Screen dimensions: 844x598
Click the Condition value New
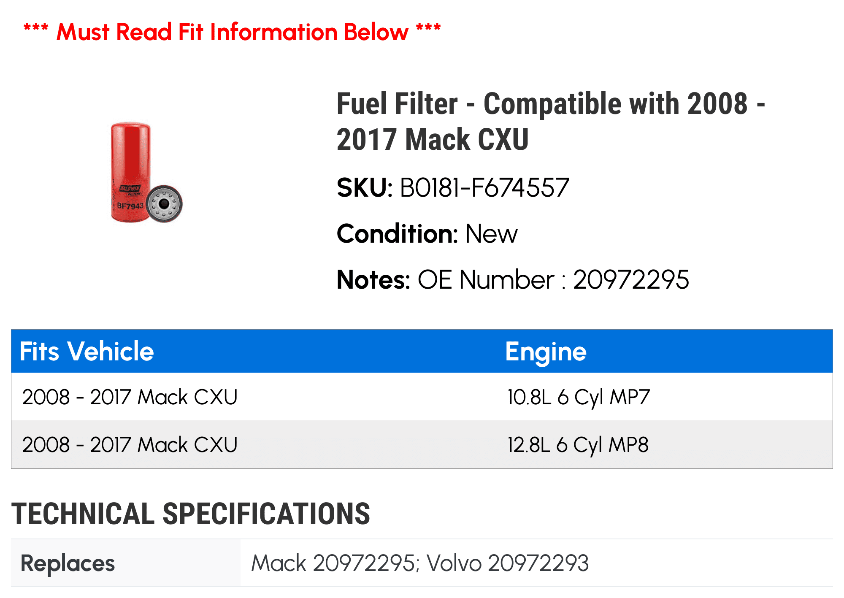[x=491, y=234]
